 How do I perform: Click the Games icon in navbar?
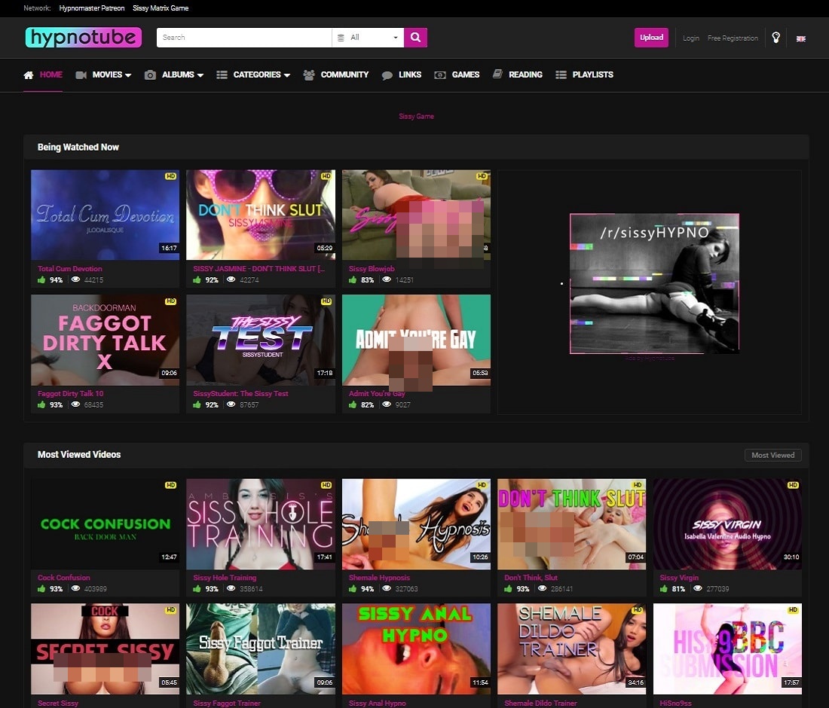(439, 75)
